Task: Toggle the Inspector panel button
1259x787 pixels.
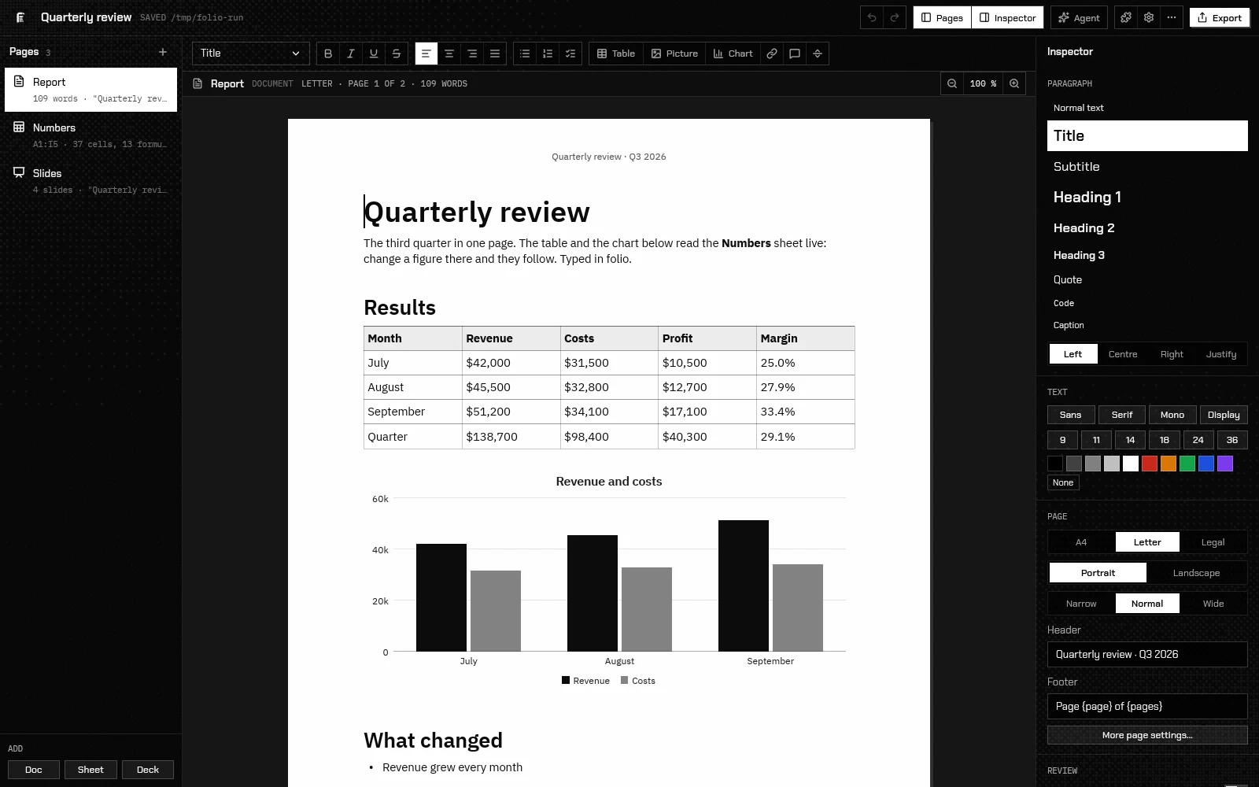Action: tap(1008, 17)
